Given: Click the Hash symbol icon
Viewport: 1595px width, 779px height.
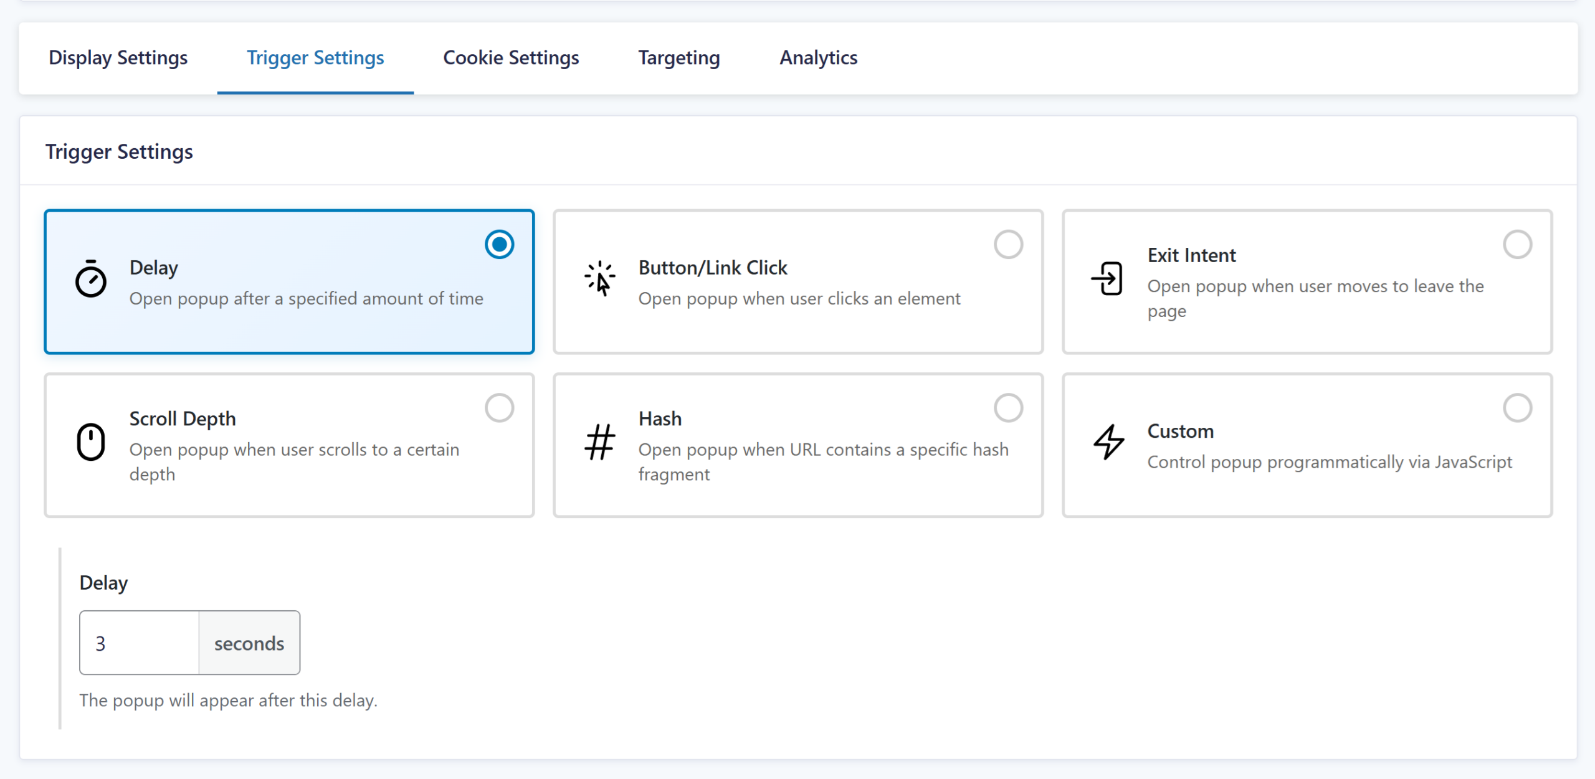Looking at the screenshot, I should coord(599,442).
